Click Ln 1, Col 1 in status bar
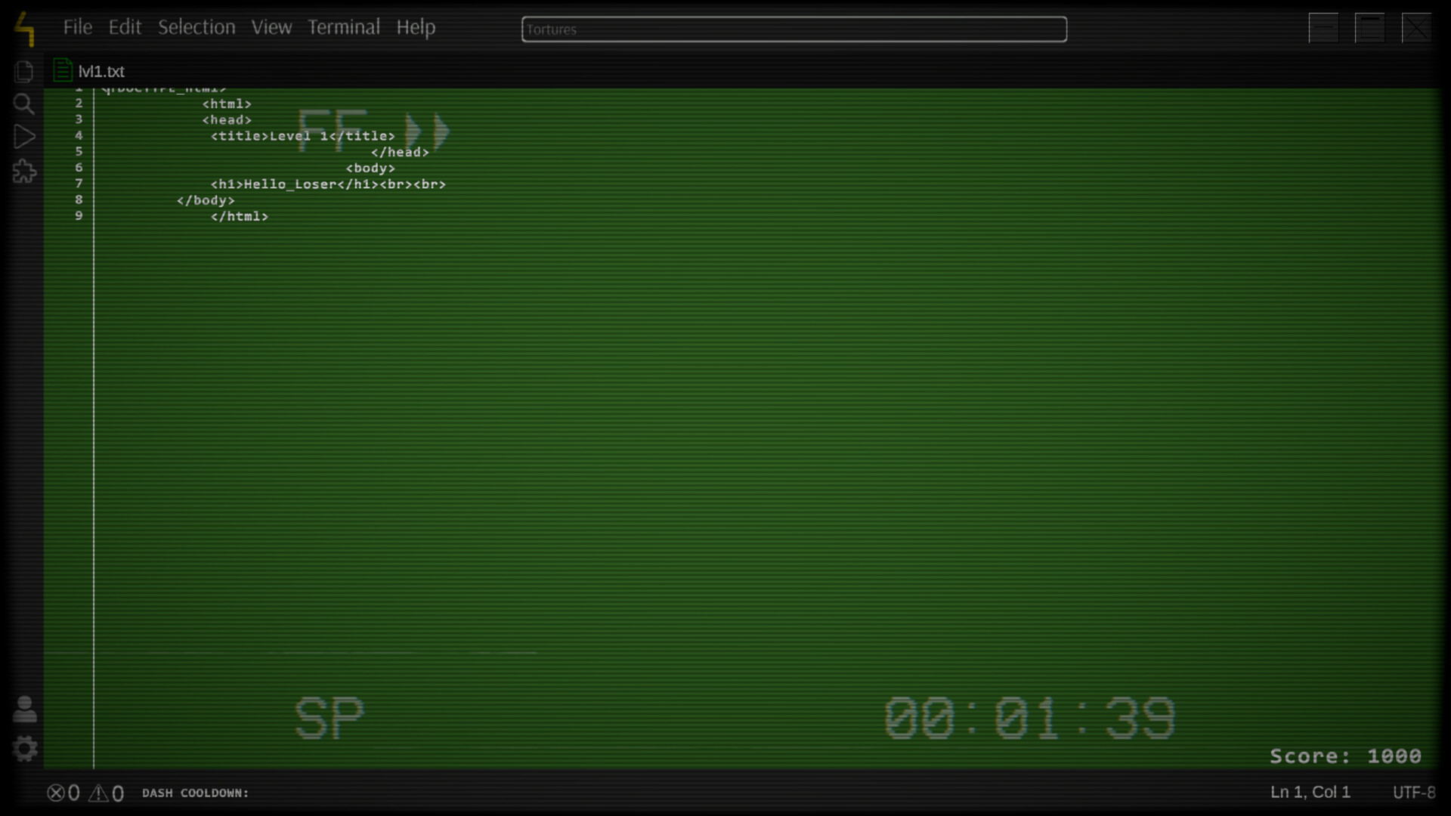This screenshot has height=816, width=1451. [1310, 792]
